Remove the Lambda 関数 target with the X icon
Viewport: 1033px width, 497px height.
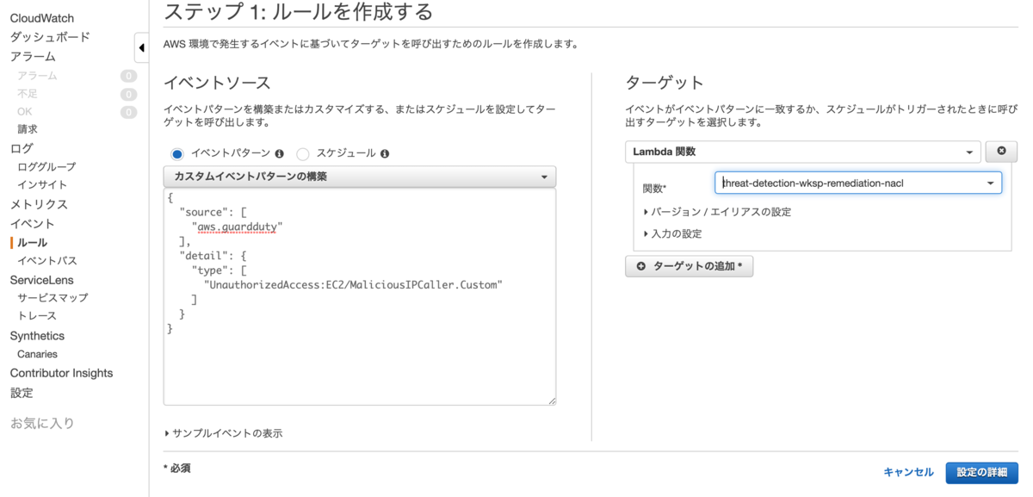pos(1001,151)
